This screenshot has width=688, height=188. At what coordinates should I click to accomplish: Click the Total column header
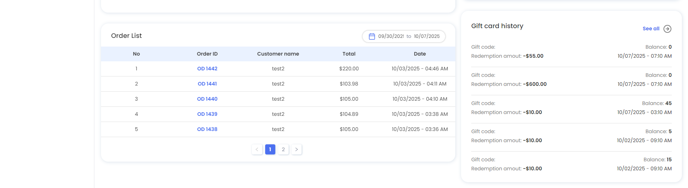pos(349,54)
